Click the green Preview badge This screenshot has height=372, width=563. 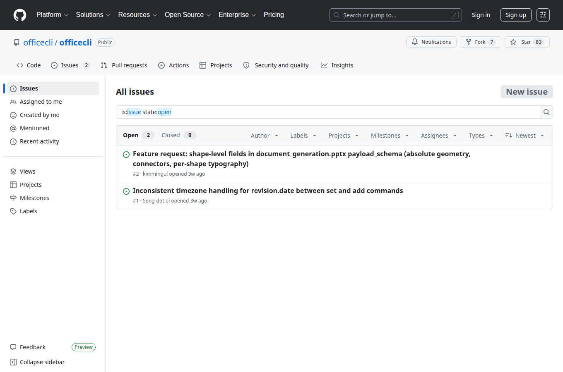pos(84,347)
